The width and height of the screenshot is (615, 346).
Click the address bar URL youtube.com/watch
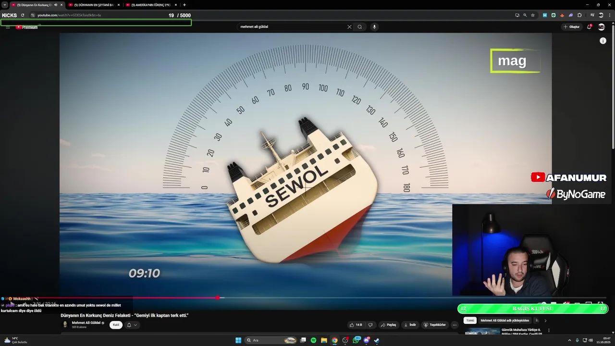[x=69, y=15]
